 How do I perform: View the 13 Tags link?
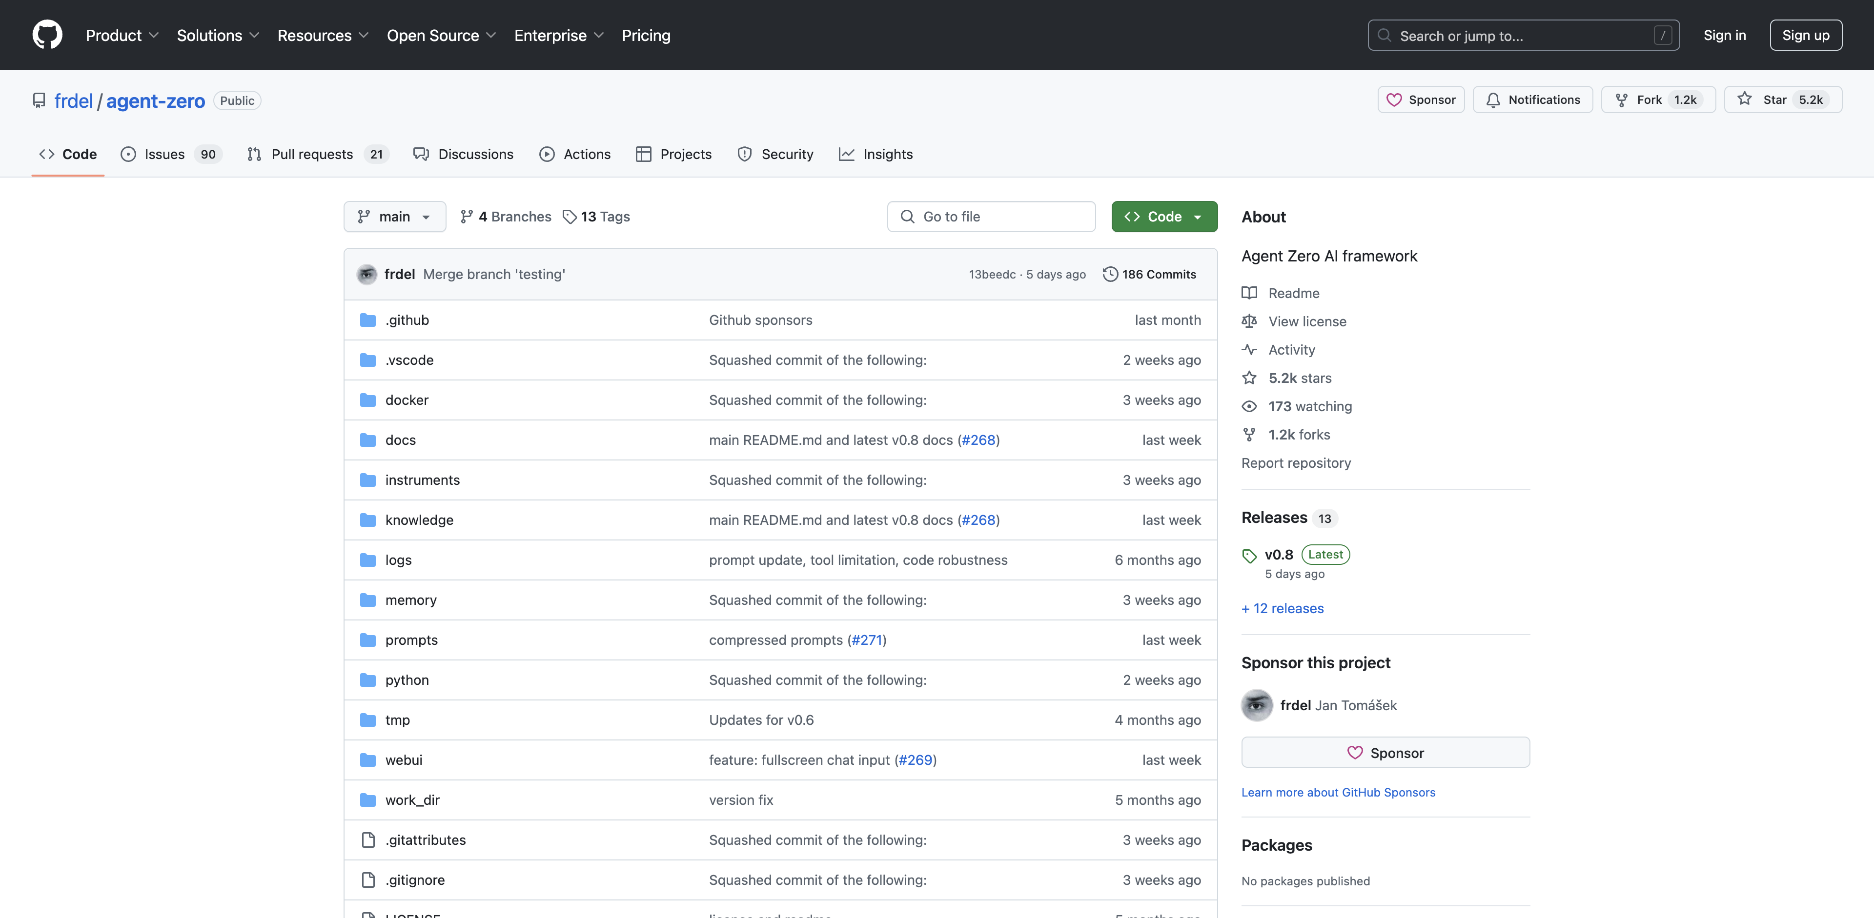[596, 217]
